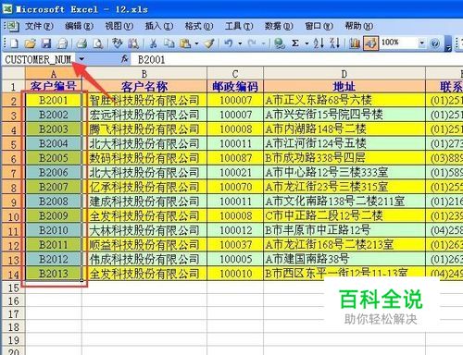Cut selection with the scissors icon
The width and height of the screenshot is (463, 355).
click(153, 43)
